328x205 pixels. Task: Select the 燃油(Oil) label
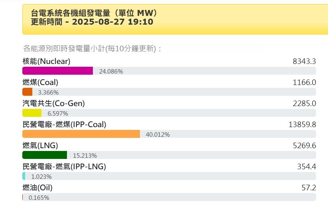tap(37, 188)
